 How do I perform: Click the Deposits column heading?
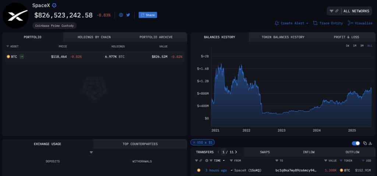click(53, 161)
